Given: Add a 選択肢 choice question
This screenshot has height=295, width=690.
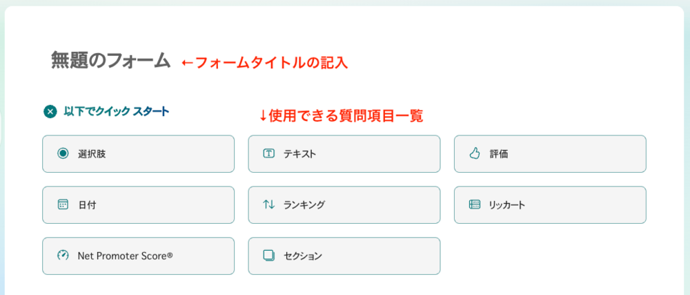Looking at the screenshot, I should coord(138,153).
